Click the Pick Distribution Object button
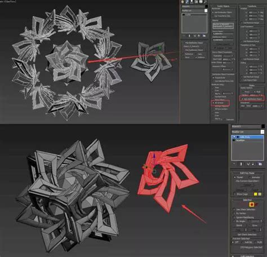267x257 pixels. pos(194,50)
